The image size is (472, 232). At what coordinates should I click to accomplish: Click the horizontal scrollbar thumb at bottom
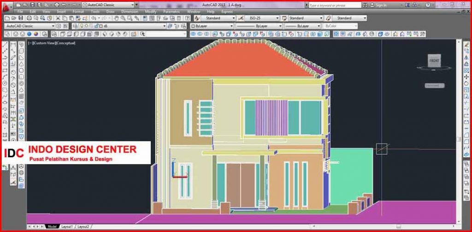coord(399,226)
